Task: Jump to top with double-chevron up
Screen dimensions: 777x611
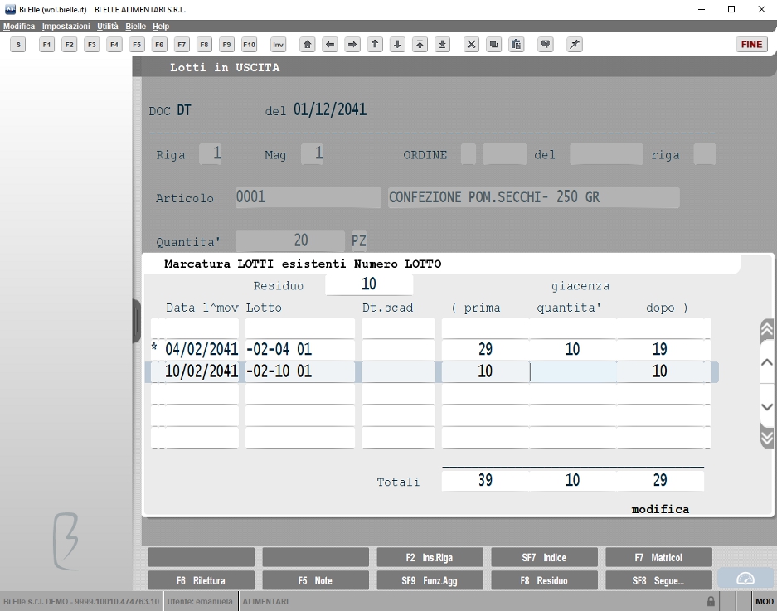Action: click(766, 329)
